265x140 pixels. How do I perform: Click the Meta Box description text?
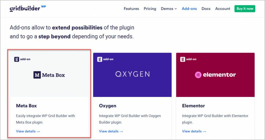(x=46, y=119)
